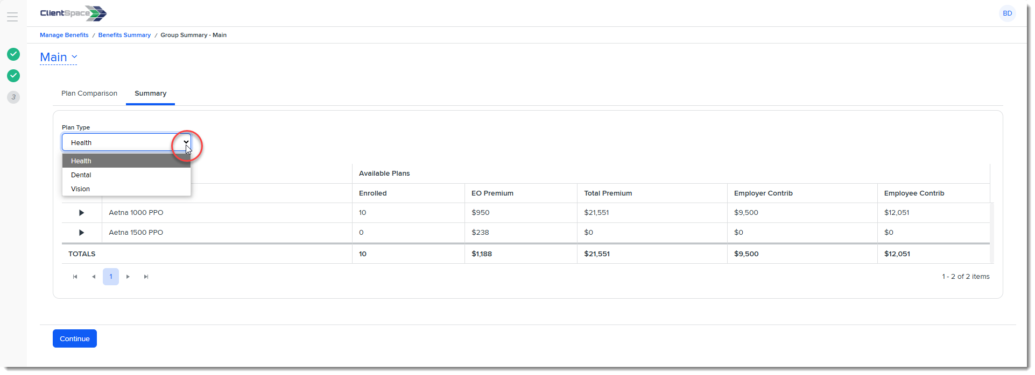The height and width of the screenshot is (375, 1035).
Task: Open the BD user avatar menu
Action: tap(1007, 13)
